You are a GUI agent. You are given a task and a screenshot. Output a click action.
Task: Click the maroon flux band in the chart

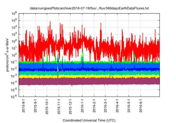click(89, 81)
